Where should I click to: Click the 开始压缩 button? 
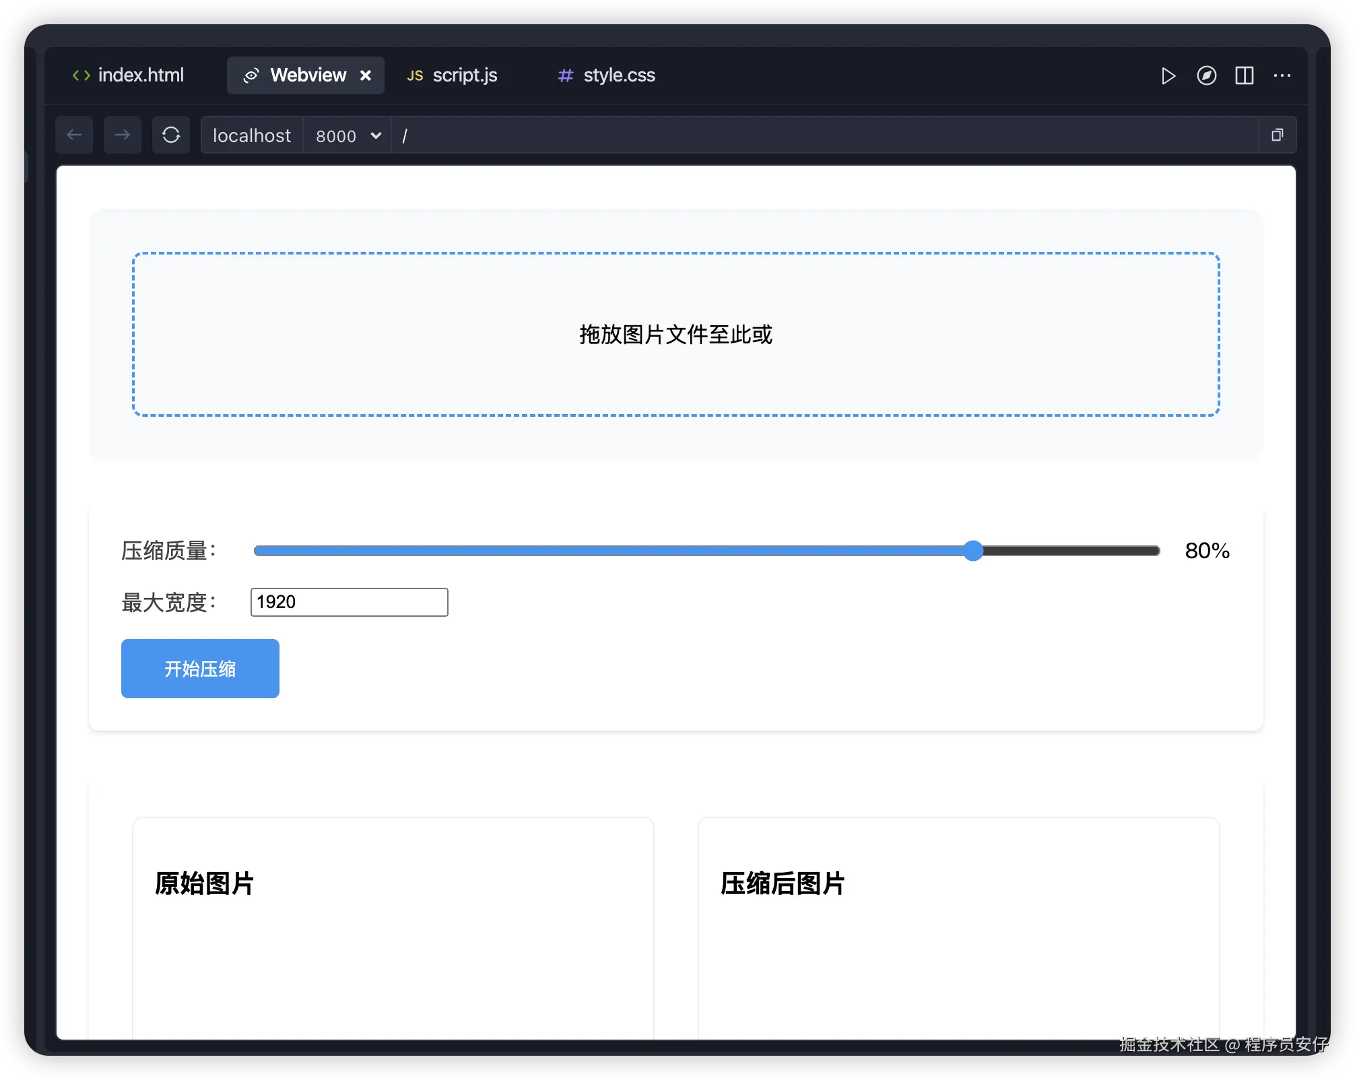pyautogui.click(x=199, y=668)
